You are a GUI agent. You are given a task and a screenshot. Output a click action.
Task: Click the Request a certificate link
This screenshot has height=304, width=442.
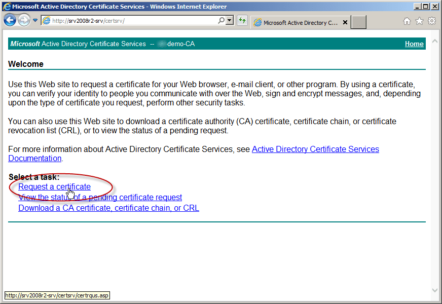(54, 186)
